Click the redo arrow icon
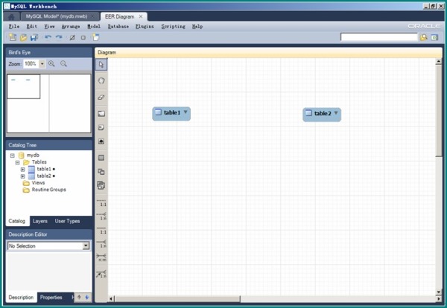This screenshot has width=447, height=308. pos(59,37)
